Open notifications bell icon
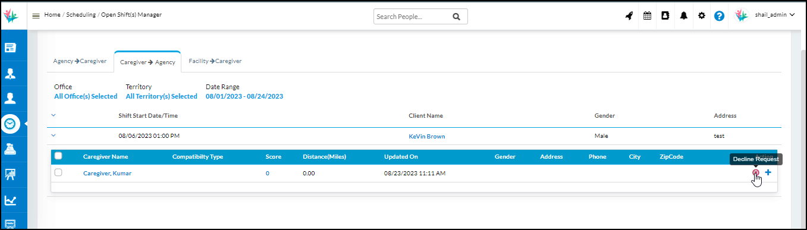 tap(683, 16)
